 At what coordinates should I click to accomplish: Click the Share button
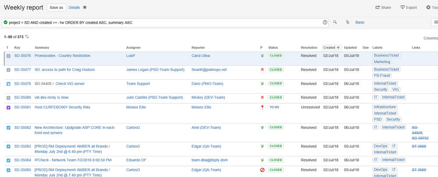[x=383, y=7]
